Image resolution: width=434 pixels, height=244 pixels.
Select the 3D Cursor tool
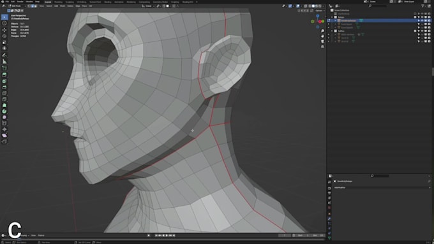4,24
